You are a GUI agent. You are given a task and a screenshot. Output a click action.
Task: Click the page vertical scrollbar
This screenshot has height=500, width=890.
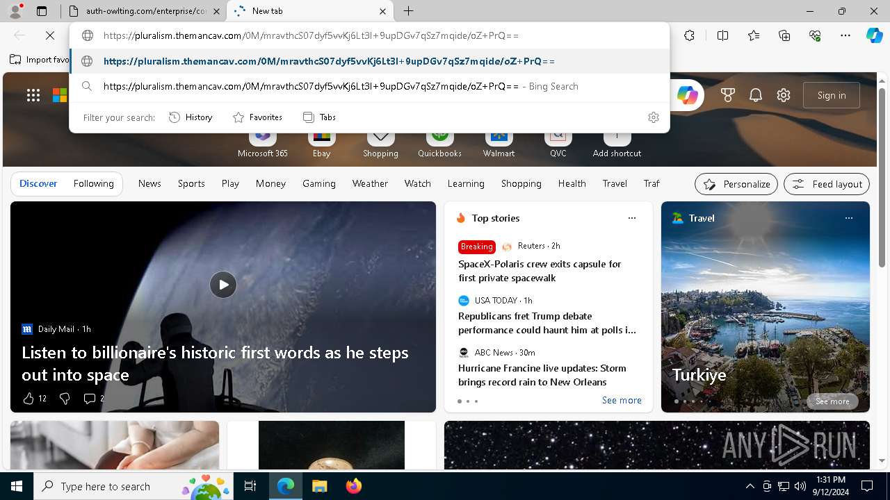point(882,178)
